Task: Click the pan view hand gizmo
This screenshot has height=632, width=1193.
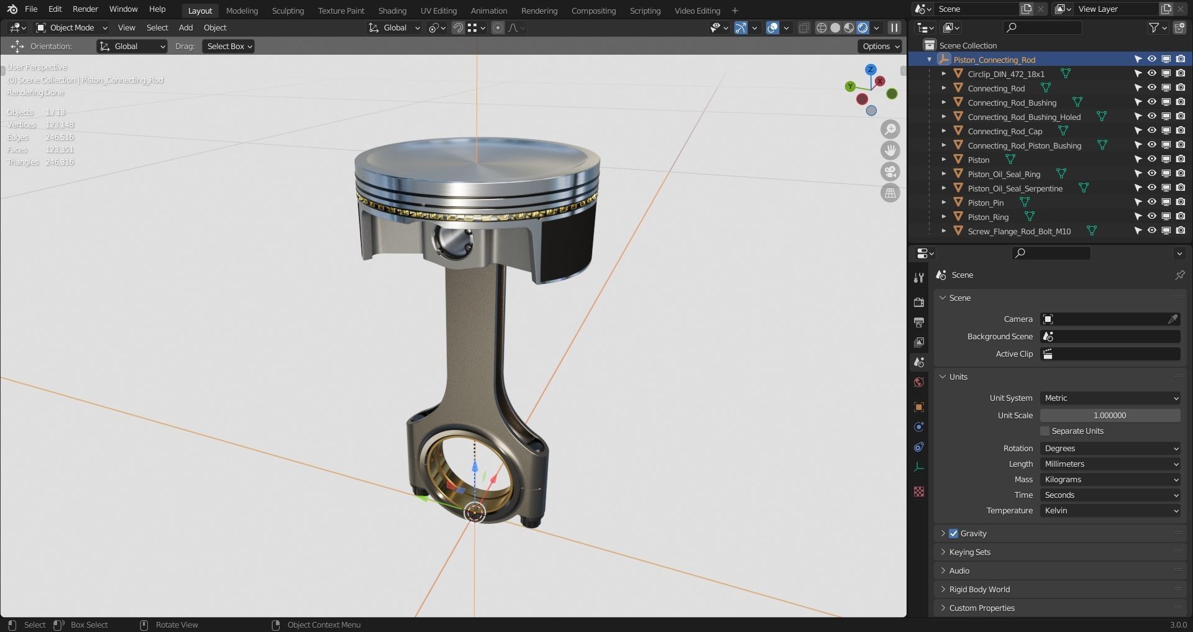Action: [890, 150]
